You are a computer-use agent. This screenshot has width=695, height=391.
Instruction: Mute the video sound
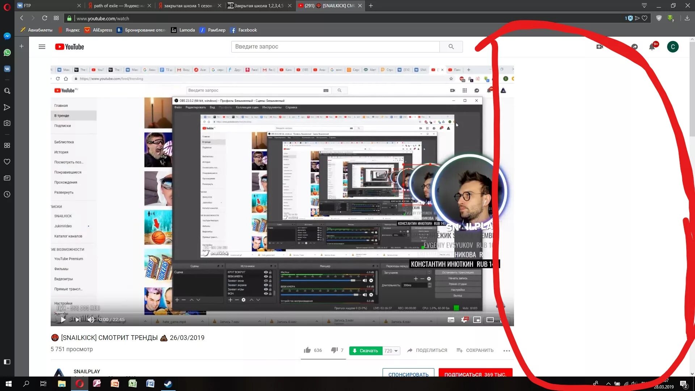click(x=91, y=319)
